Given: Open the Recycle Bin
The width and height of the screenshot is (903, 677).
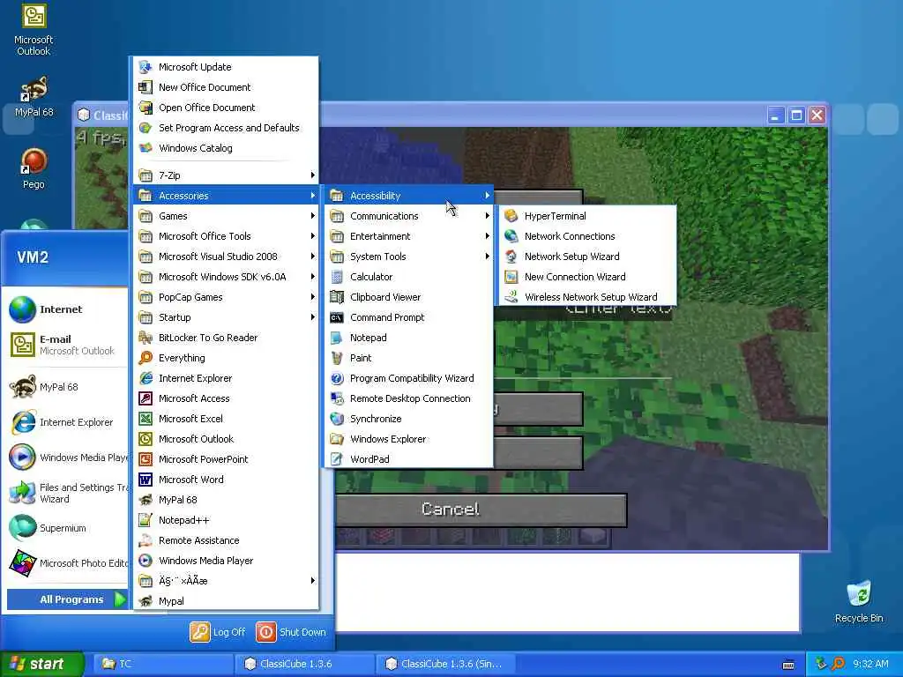Looking at the screenshot, I should (x=859, y=601).
